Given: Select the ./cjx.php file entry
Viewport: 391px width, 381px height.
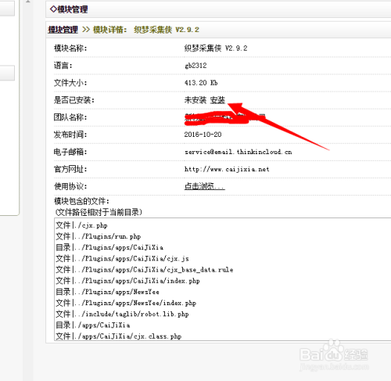Looking at the screenshot, I should point(81,225).
